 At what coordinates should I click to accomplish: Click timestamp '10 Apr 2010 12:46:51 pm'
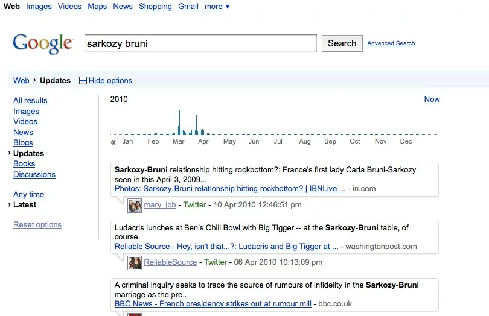257,205
